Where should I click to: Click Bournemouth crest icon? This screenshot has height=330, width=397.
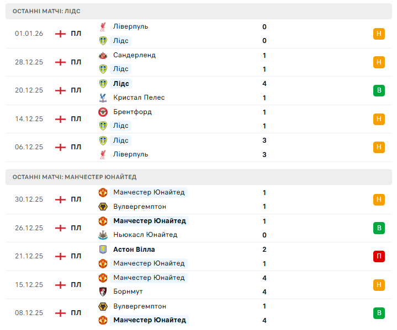103,291
